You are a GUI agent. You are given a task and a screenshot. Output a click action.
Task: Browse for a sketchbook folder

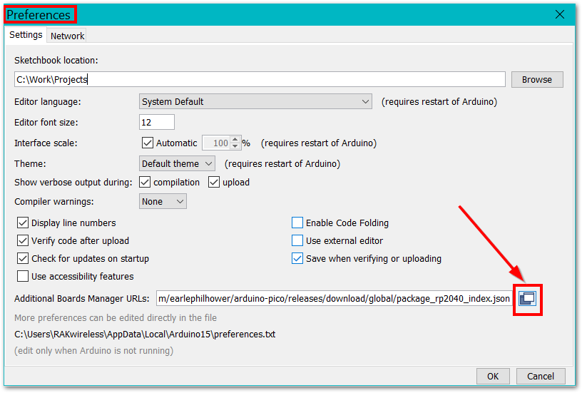(537, 79)
